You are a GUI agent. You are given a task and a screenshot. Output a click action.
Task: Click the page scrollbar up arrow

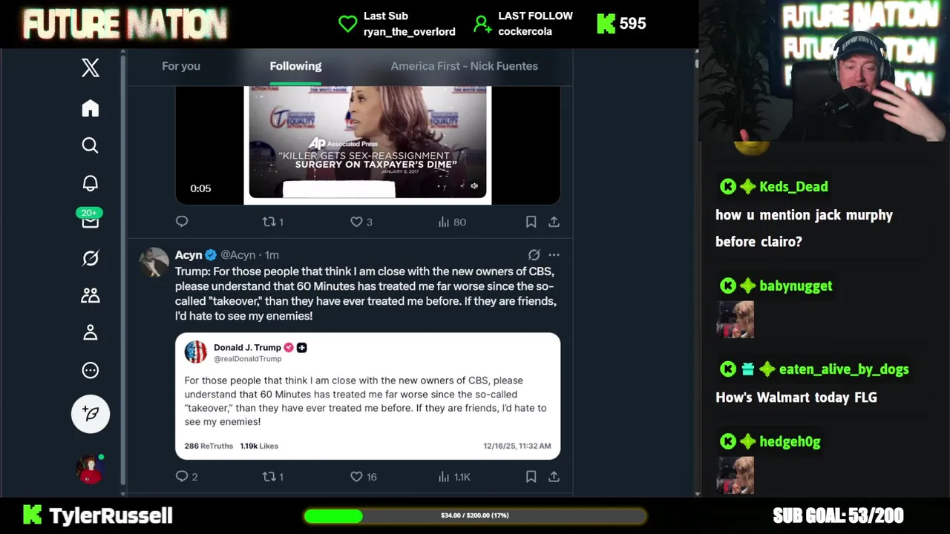(697, 53)
